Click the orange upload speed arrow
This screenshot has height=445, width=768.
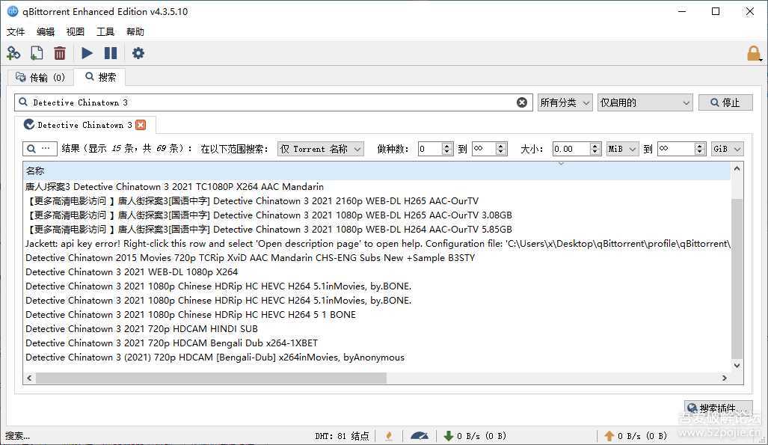click(609, 436)
